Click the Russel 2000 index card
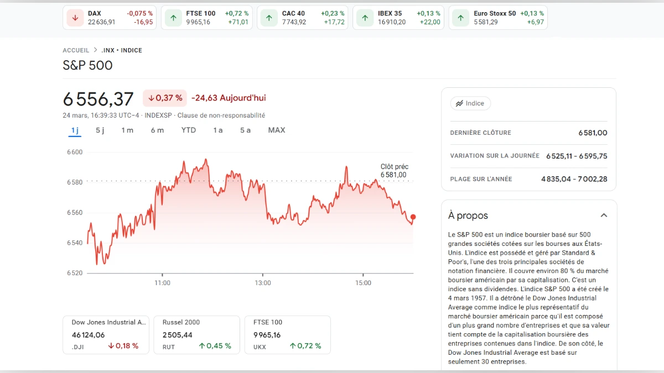 (x=196, y=334)
